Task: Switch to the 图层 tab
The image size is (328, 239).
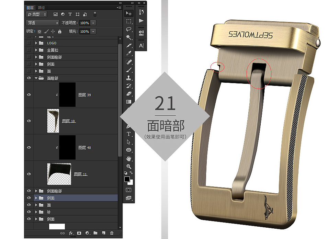Action: [x=30, y=8]
